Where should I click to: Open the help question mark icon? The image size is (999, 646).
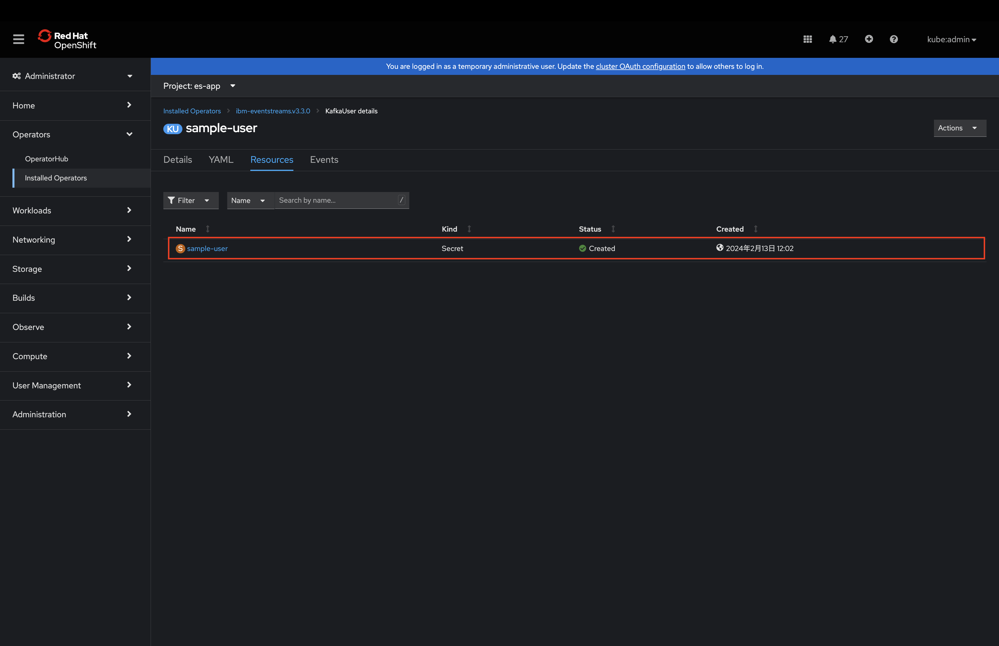893,39
